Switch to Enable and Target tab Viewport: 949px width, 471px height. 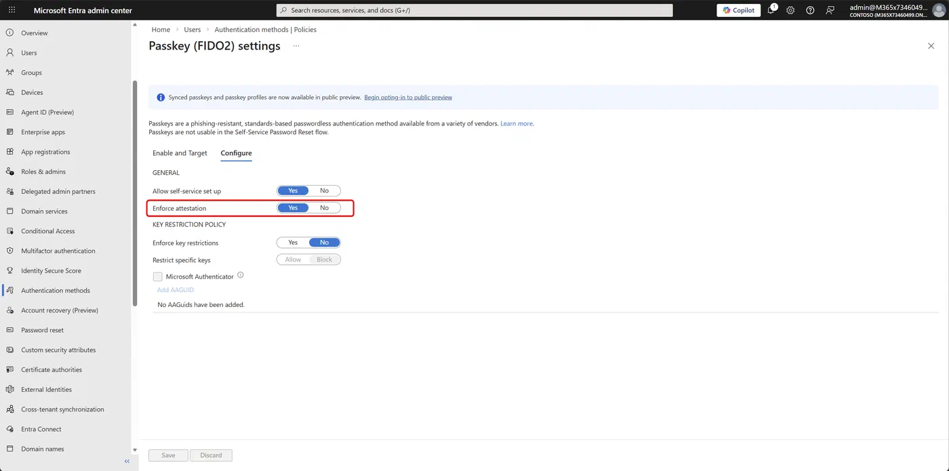pos(180,153)
